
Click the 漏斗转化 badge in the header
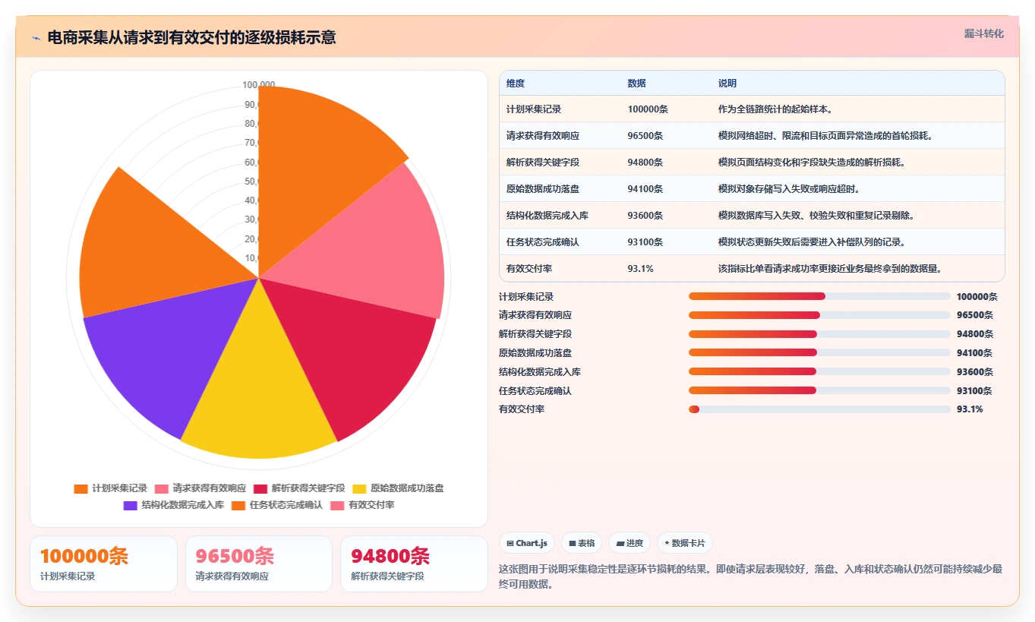click(x=984, y=33)
